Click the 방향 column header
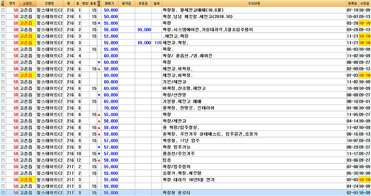371x196 pixels. [85, 3]
